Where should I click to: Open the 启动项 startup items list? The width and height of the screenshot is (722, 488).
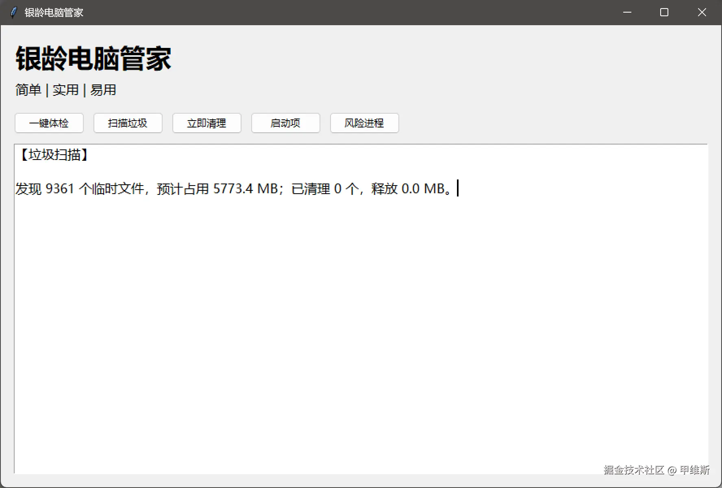pos(286,123)
